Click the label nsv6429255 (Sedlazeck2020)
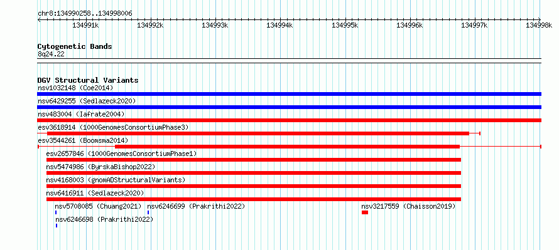Image resolution: width=559 pixels, height=250 pixels. [87, 101]
